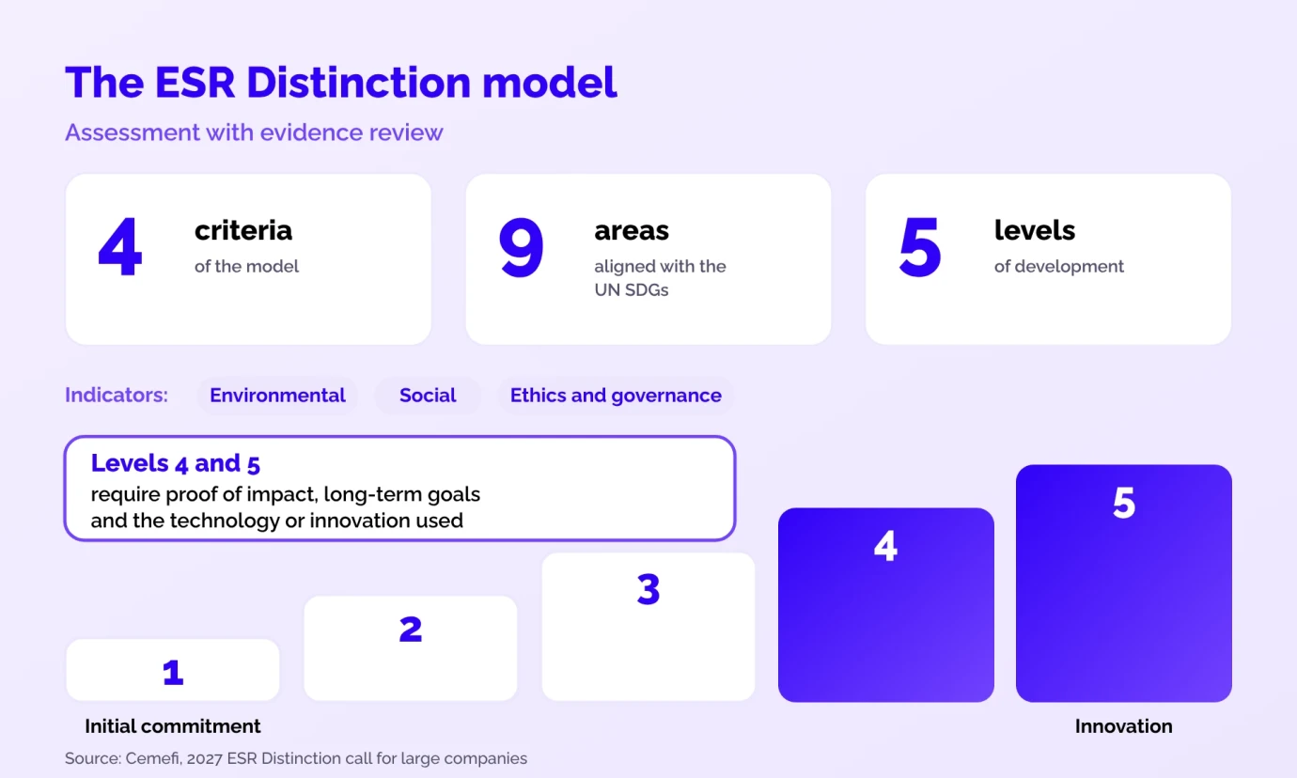Select the Environmental indicator pill
The image size is (1297, 778).
click(x=277, y=396)
